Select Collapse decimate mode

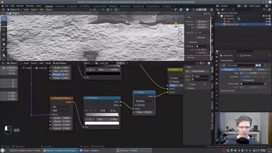[x=229, y=70]
